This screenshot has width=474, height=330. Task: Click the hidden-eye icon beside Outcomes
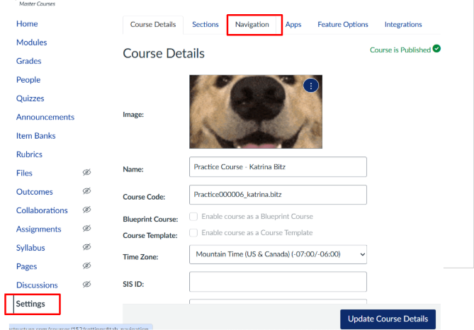86,191
